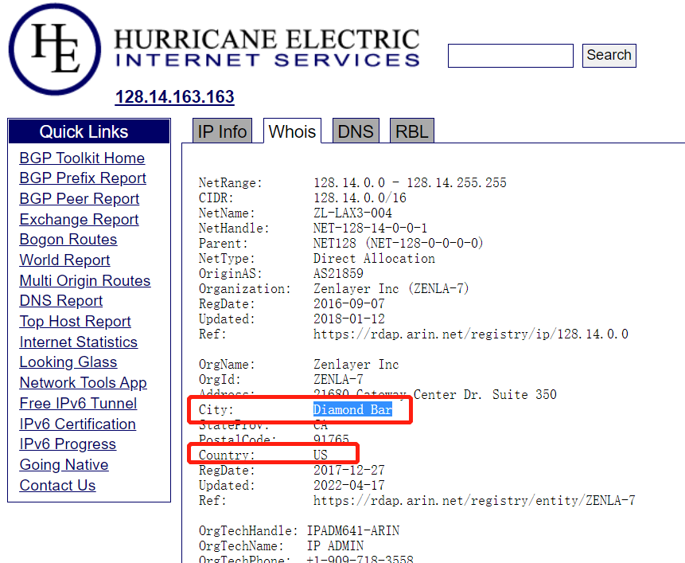The image size is (685, 563).
Task: Open DNS Report link
Action: point(61,300)
